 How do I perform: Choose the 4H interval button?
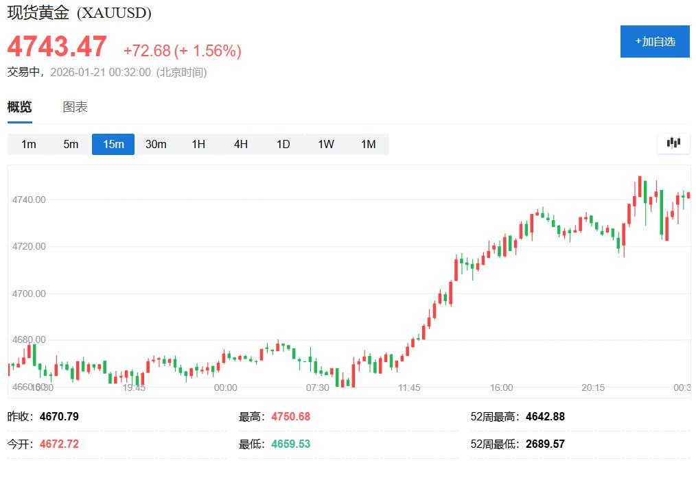tap(240, 144)
